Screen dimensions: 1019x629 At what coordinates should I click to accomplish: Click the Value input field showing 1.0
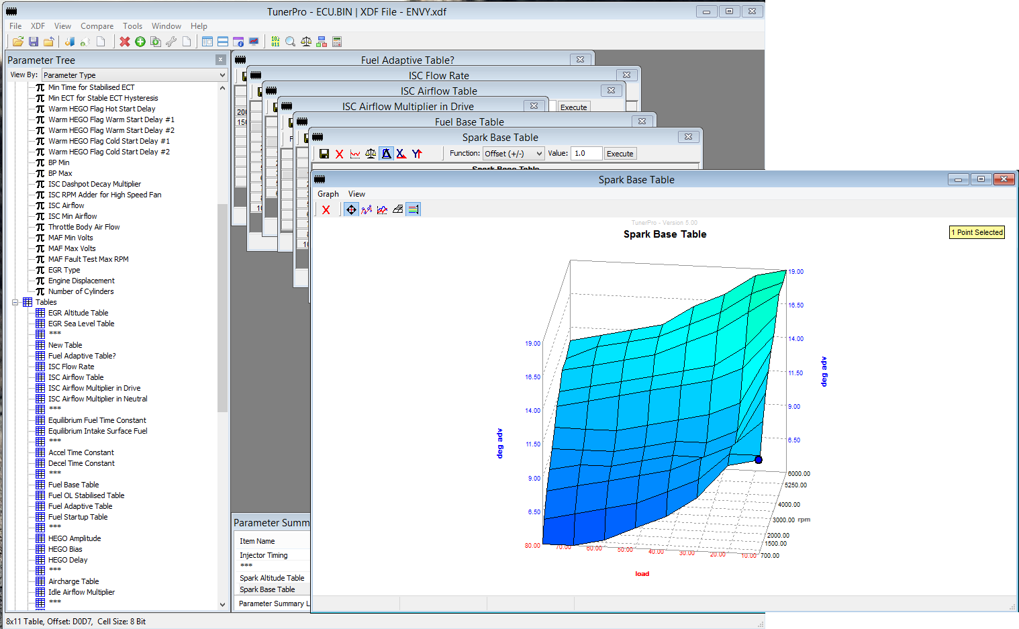click(585, 154)
